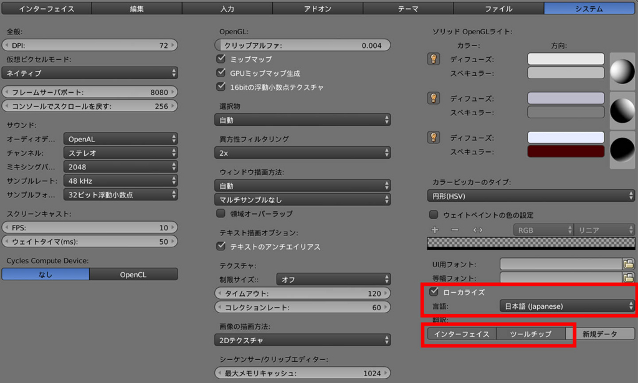The image size is (638, 383).
Task: Click the DPI value field
Action: coord(90,45)
